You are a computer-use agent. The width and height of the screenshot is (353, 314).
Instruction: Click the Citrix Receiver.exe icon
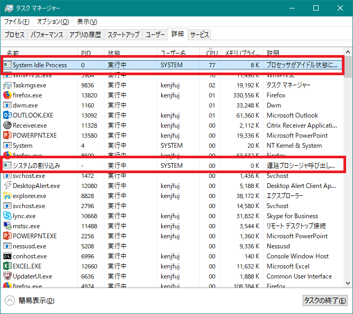[x=7, y=125]
